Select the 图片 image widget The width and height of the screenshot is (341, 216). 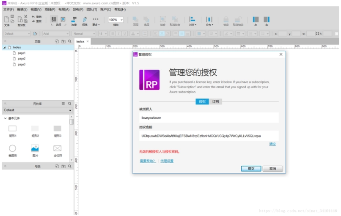(35, 151)
